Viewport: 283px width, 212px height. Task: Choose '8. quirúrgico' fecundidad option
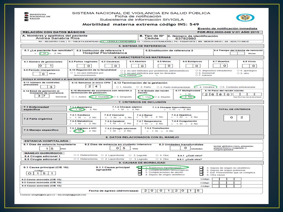click(x=238, y=71)
